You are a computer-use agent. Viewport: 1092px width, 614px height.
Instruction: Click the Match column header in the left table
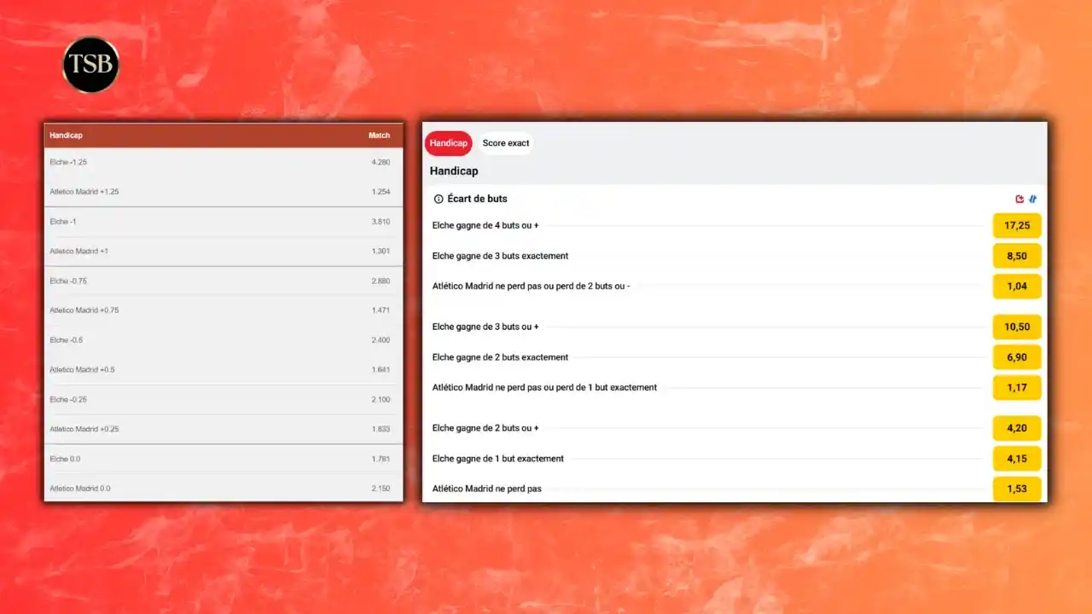tap(380, 136)
